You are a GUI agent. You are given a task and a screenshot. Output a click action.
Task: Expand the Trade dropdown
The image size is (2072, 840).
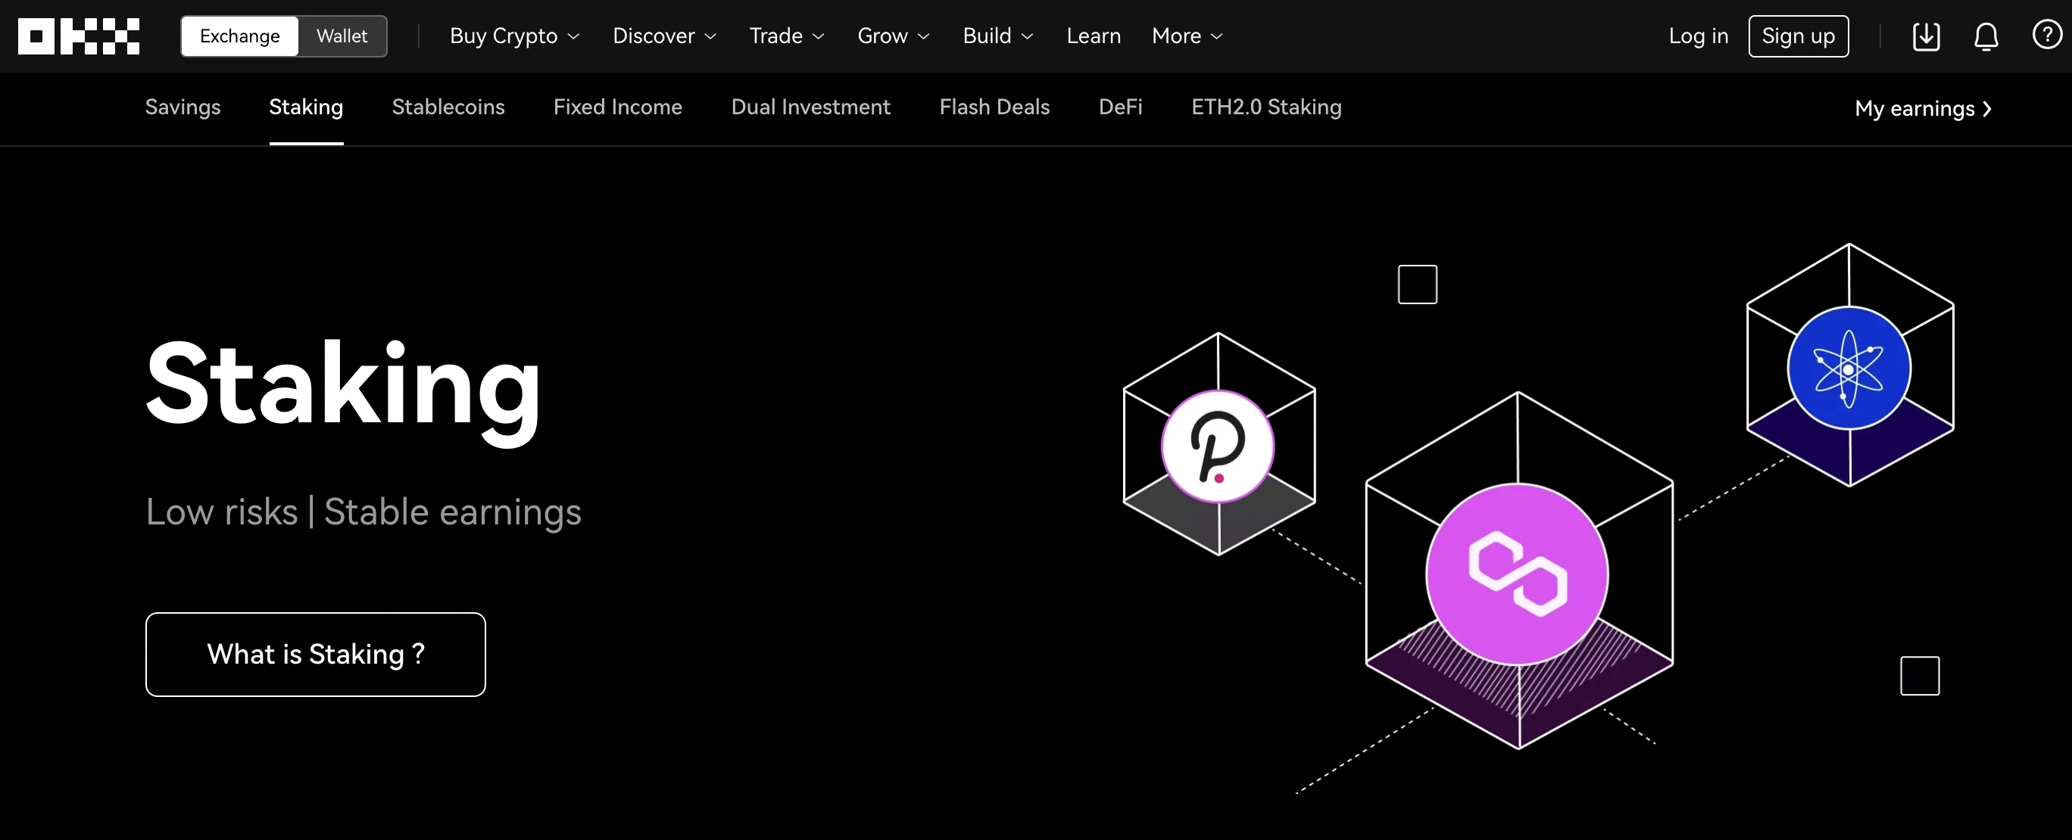[787, 36]
